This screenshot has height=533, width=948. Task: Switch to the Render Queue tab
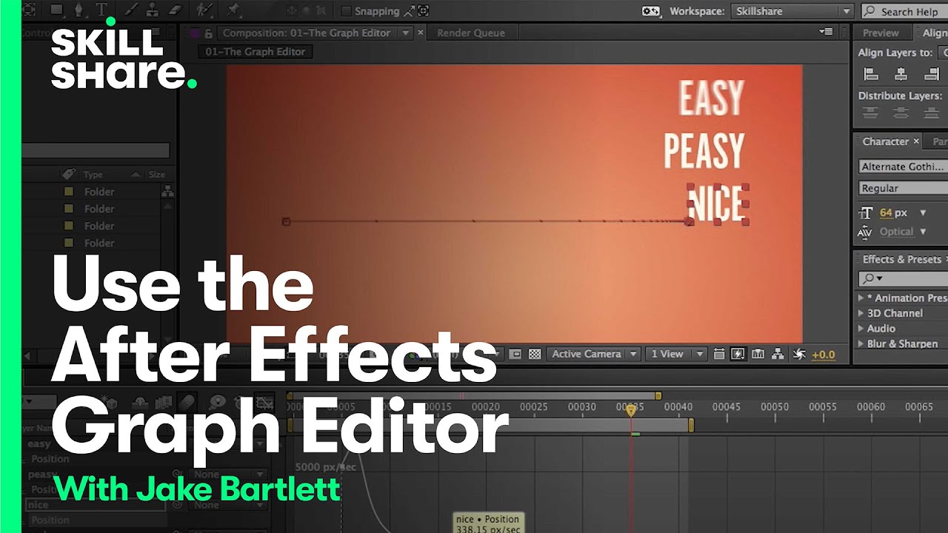point(471,33)
